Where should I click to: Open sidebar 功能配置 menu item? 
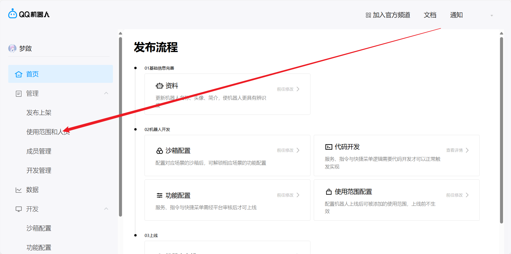tap(39, 248)
